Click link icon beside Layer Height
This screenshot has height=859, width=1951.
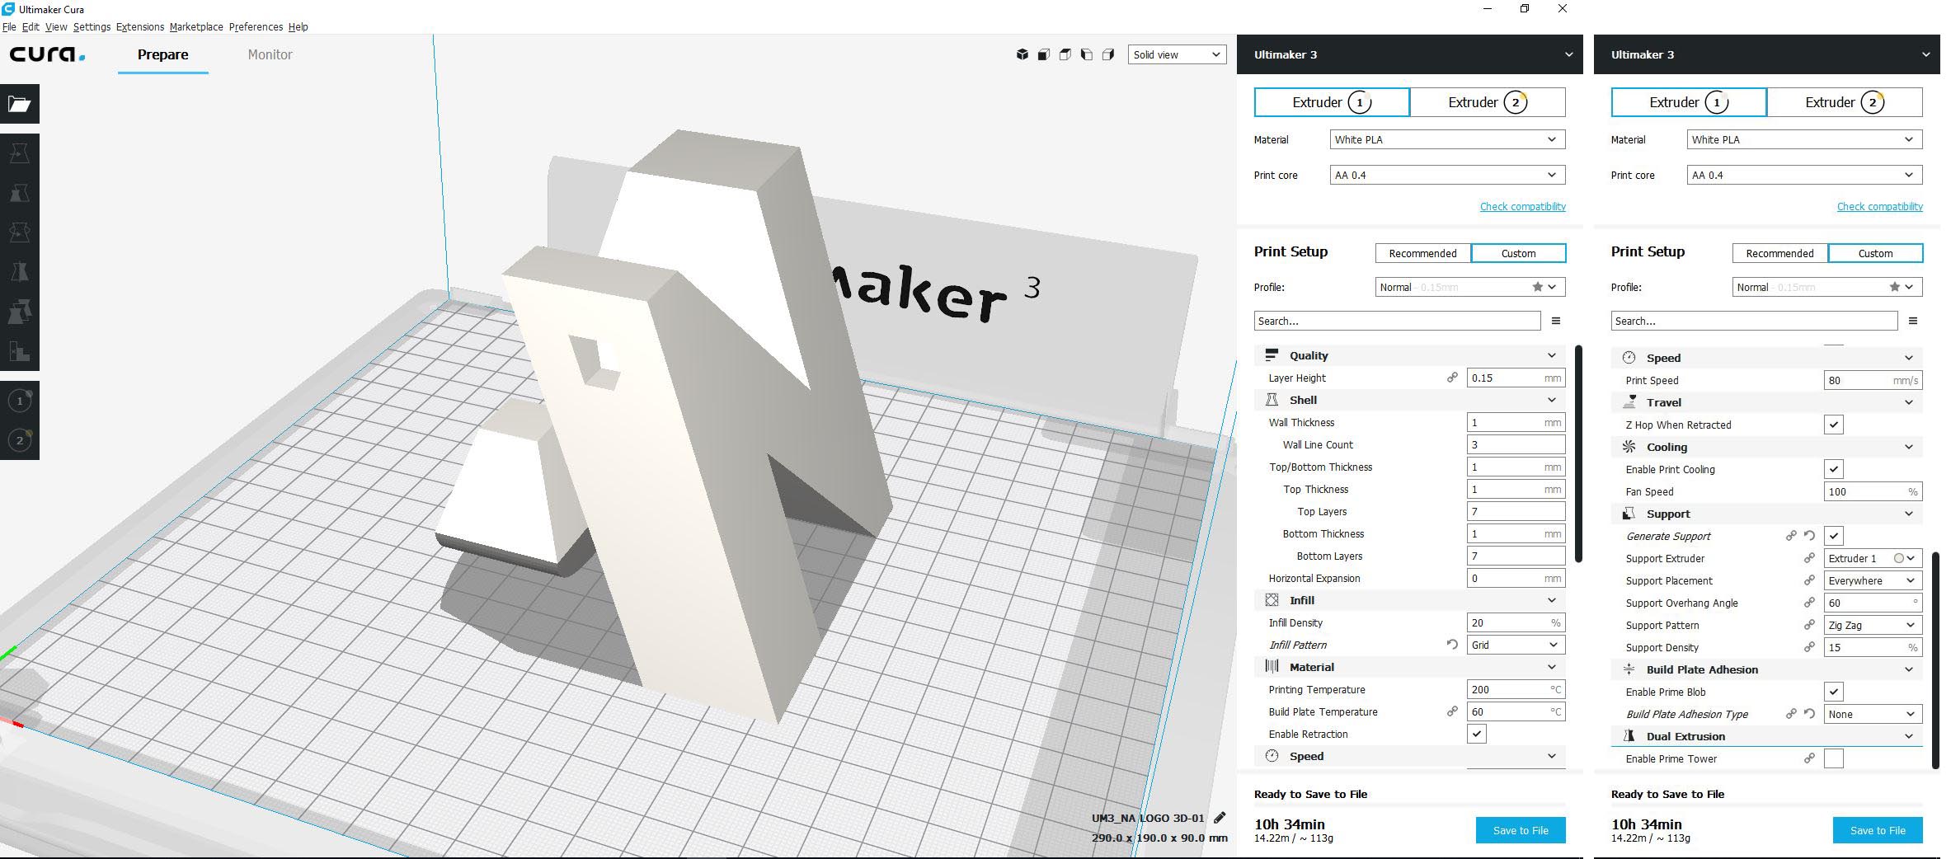(1452, 378)
